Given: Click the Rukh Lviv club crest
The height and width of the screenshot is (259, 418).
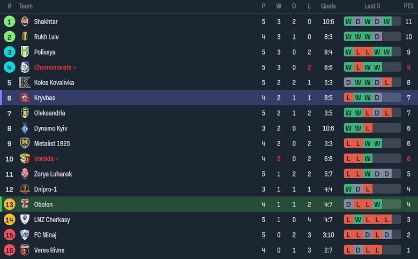Looking at the screenshot, I should (x=25, y=37).
